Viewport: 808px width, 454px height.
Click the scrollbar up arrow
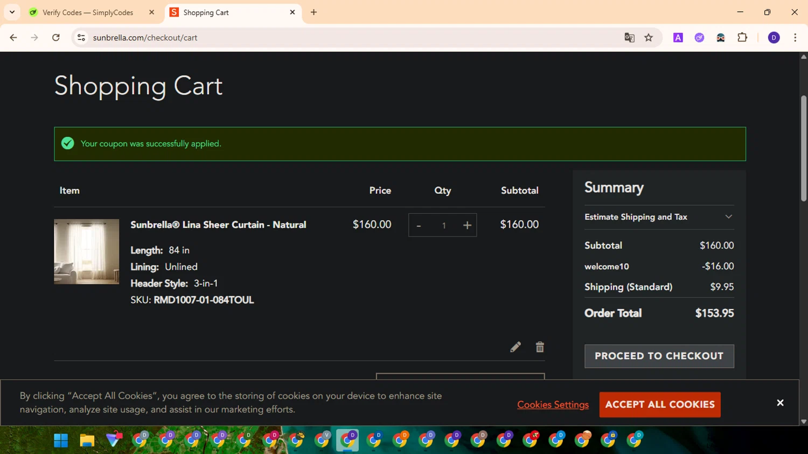point(804,56)
